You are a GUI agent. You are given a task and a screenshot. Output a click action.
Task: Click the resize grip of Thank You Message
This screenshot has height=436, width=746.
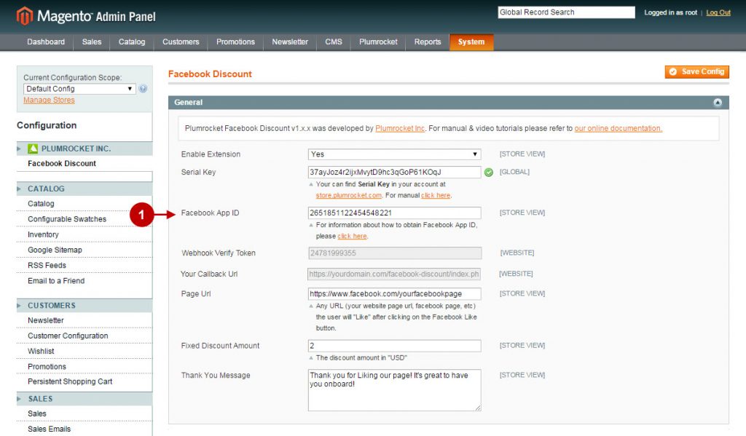click(x=478, y=408)
